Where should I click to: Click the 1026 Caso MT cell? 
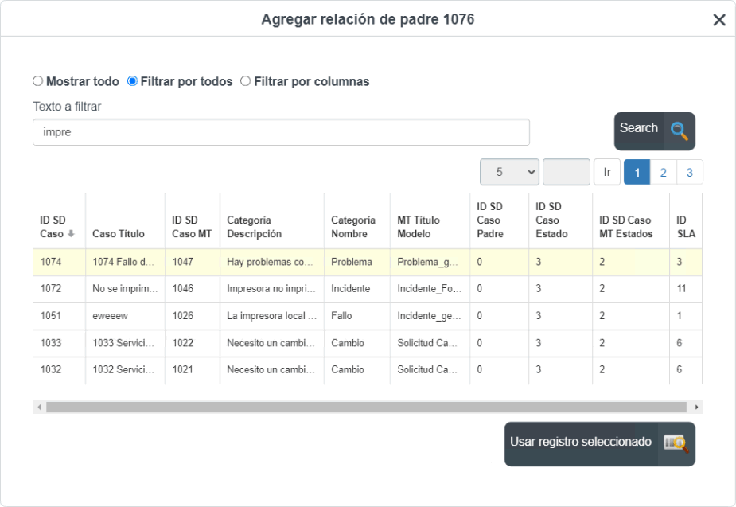tap(193, 316)
